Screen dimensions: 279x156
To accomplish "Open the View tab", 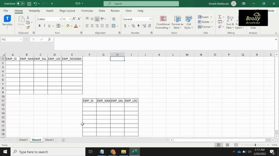I will [x=129, y=10].
